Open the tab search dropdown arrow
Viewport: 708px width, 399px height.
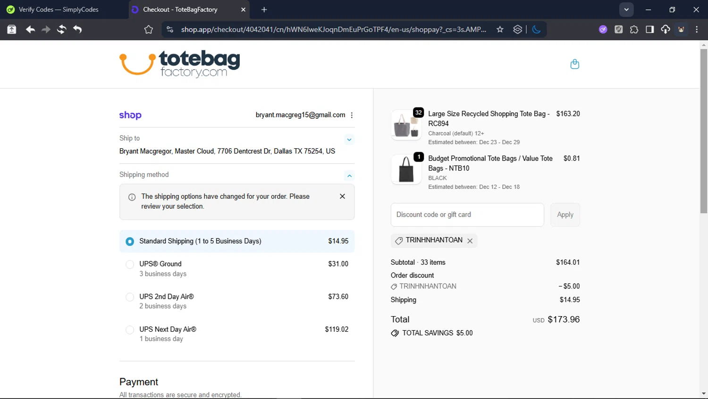pos(626,9)
